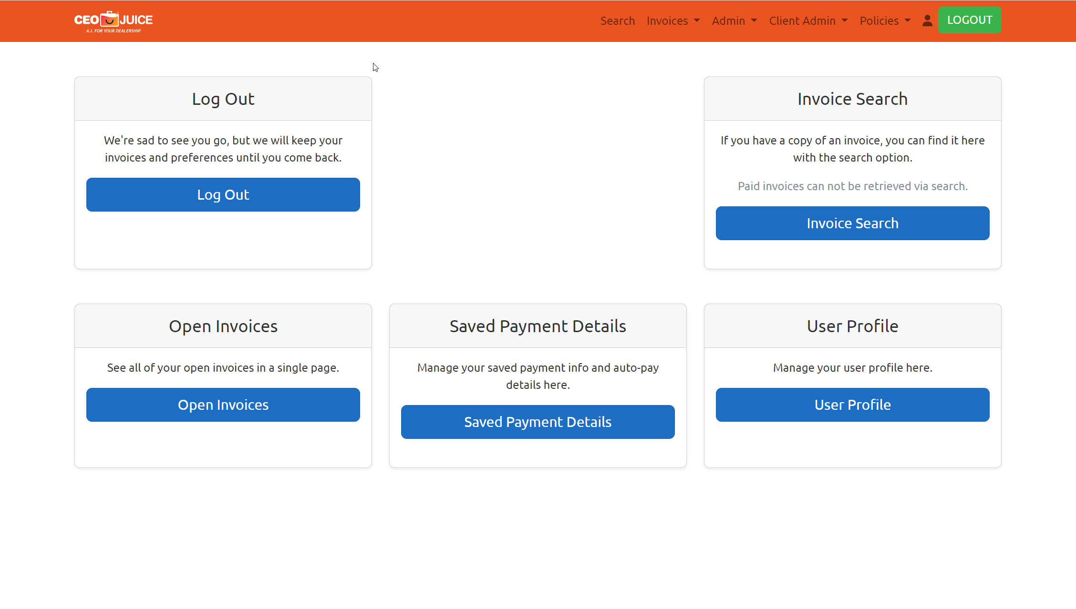Image resolution: width=1076 pixels, height=609 pixels.
Task: Expand the Admin dropdown menu
Action: click(x=735, y=20)
